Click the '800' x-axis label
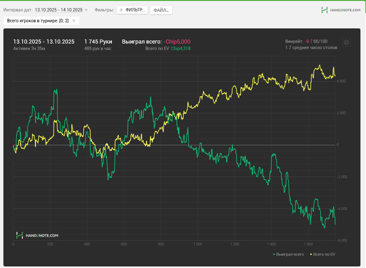The image size is (366, 268). point(161,244)
